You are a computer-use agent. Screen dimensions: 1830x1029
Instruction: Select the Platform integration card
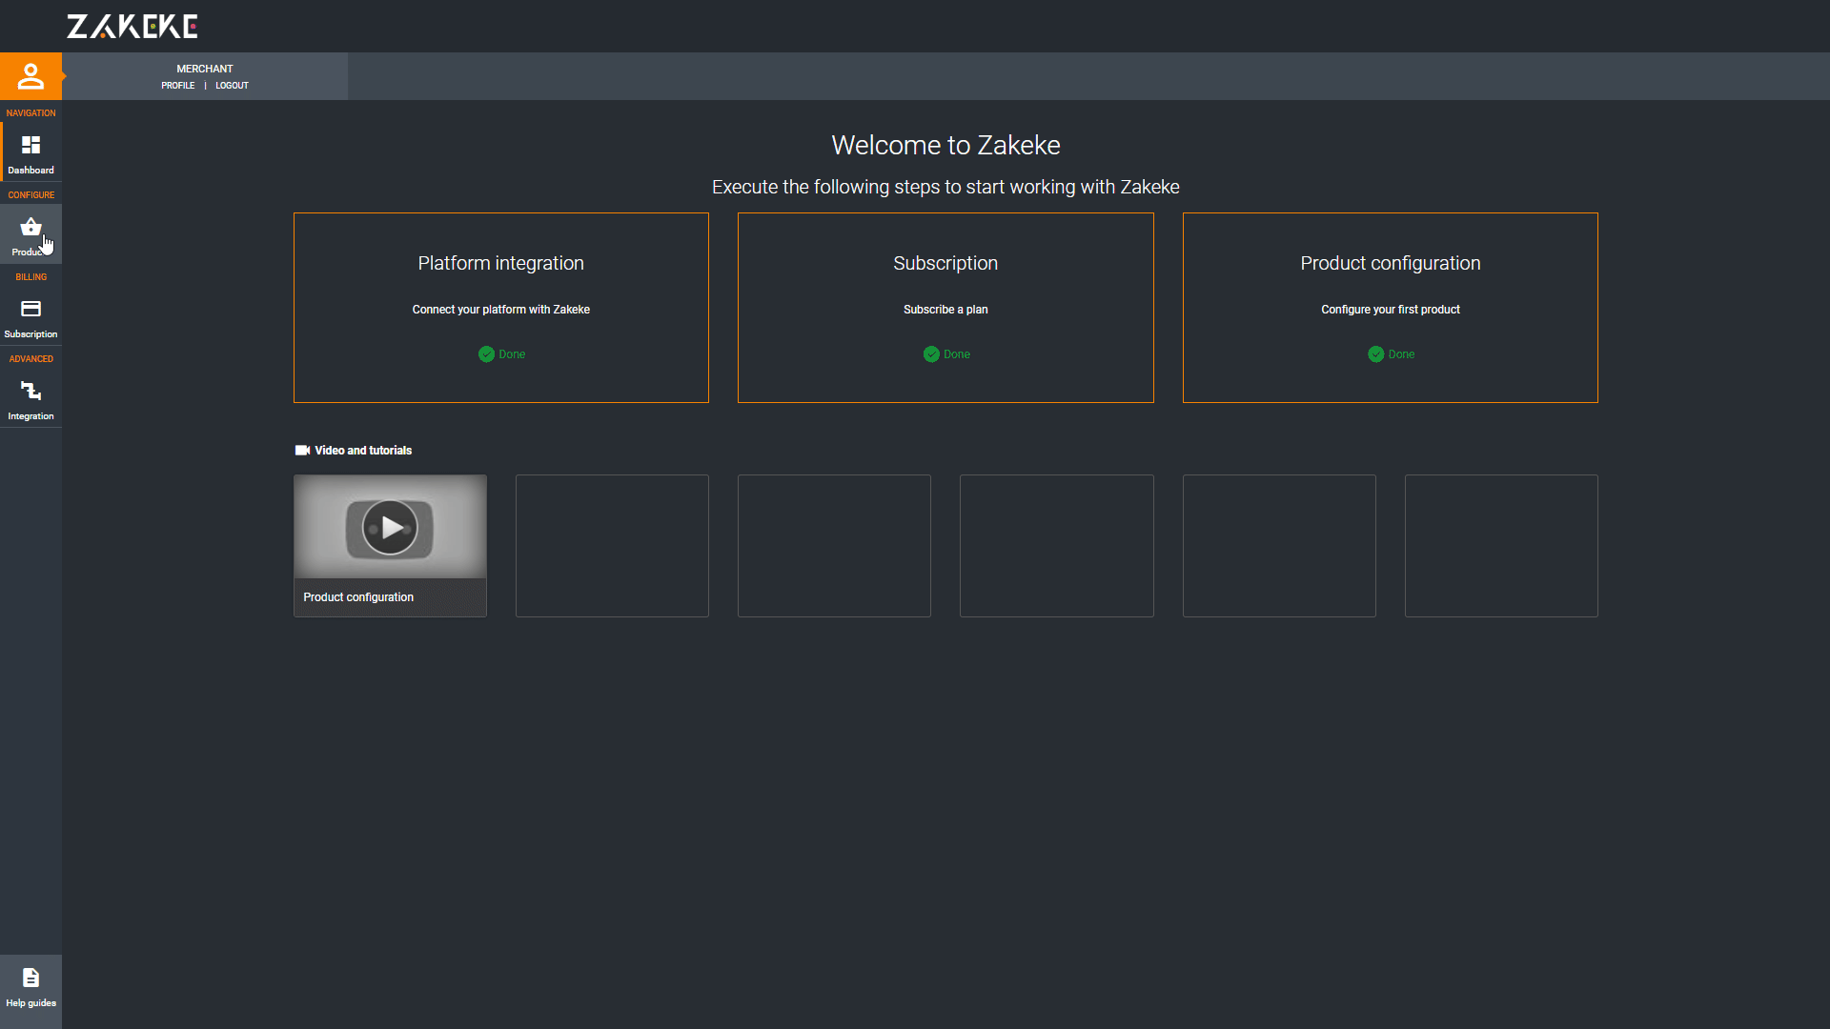click(x=501, y=308)
